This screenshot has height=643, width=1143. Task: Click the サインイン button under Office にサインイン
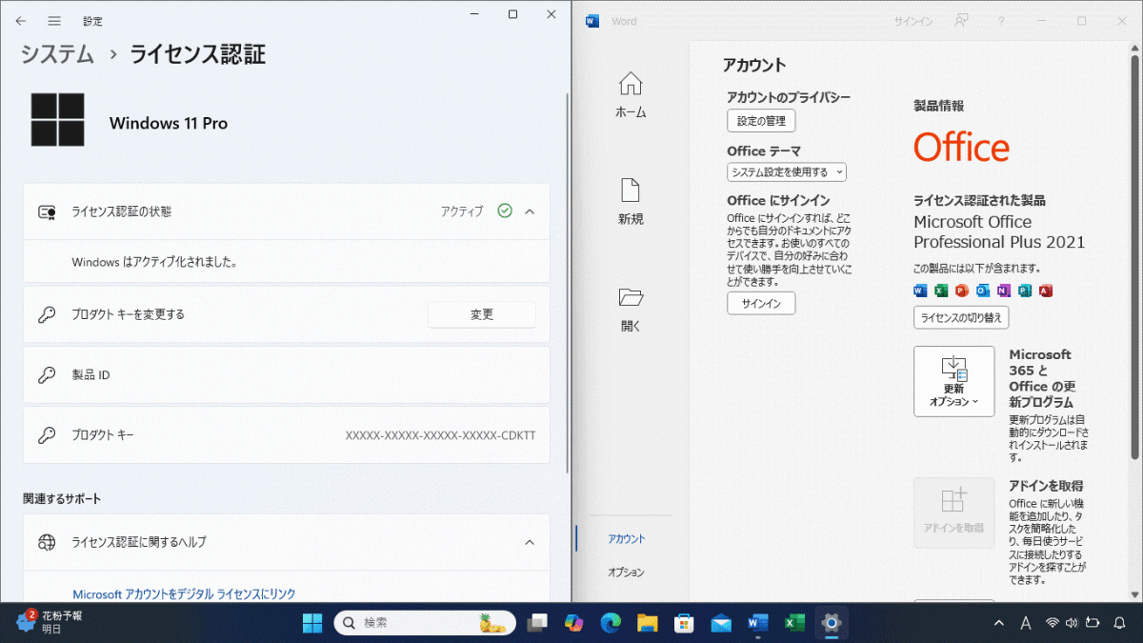(x=761, y=304)
